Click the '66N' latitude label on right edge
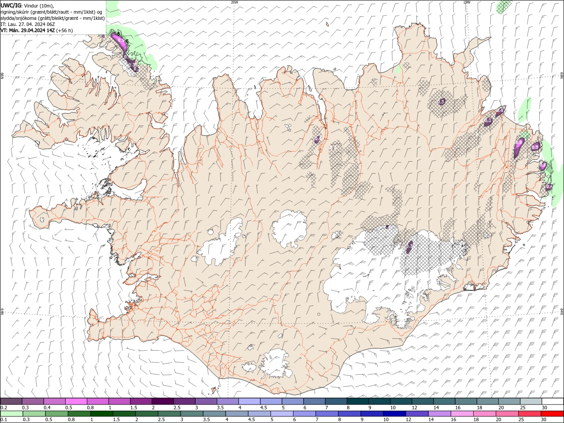Screen dimensions: 564x423 pyautogui.click(x=562, y=76)
